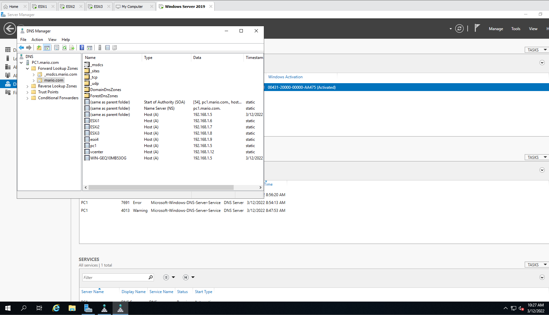Viewport: 549px width, 315px height.
Task: Click the Refresh toolbar icon in DNS Manager
Action: 64,48
